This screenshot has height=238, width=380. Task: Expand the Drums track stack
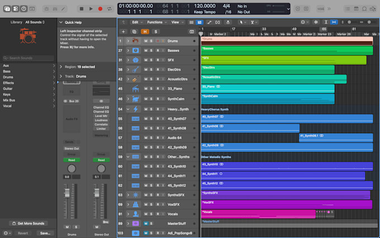pos(128,41)
